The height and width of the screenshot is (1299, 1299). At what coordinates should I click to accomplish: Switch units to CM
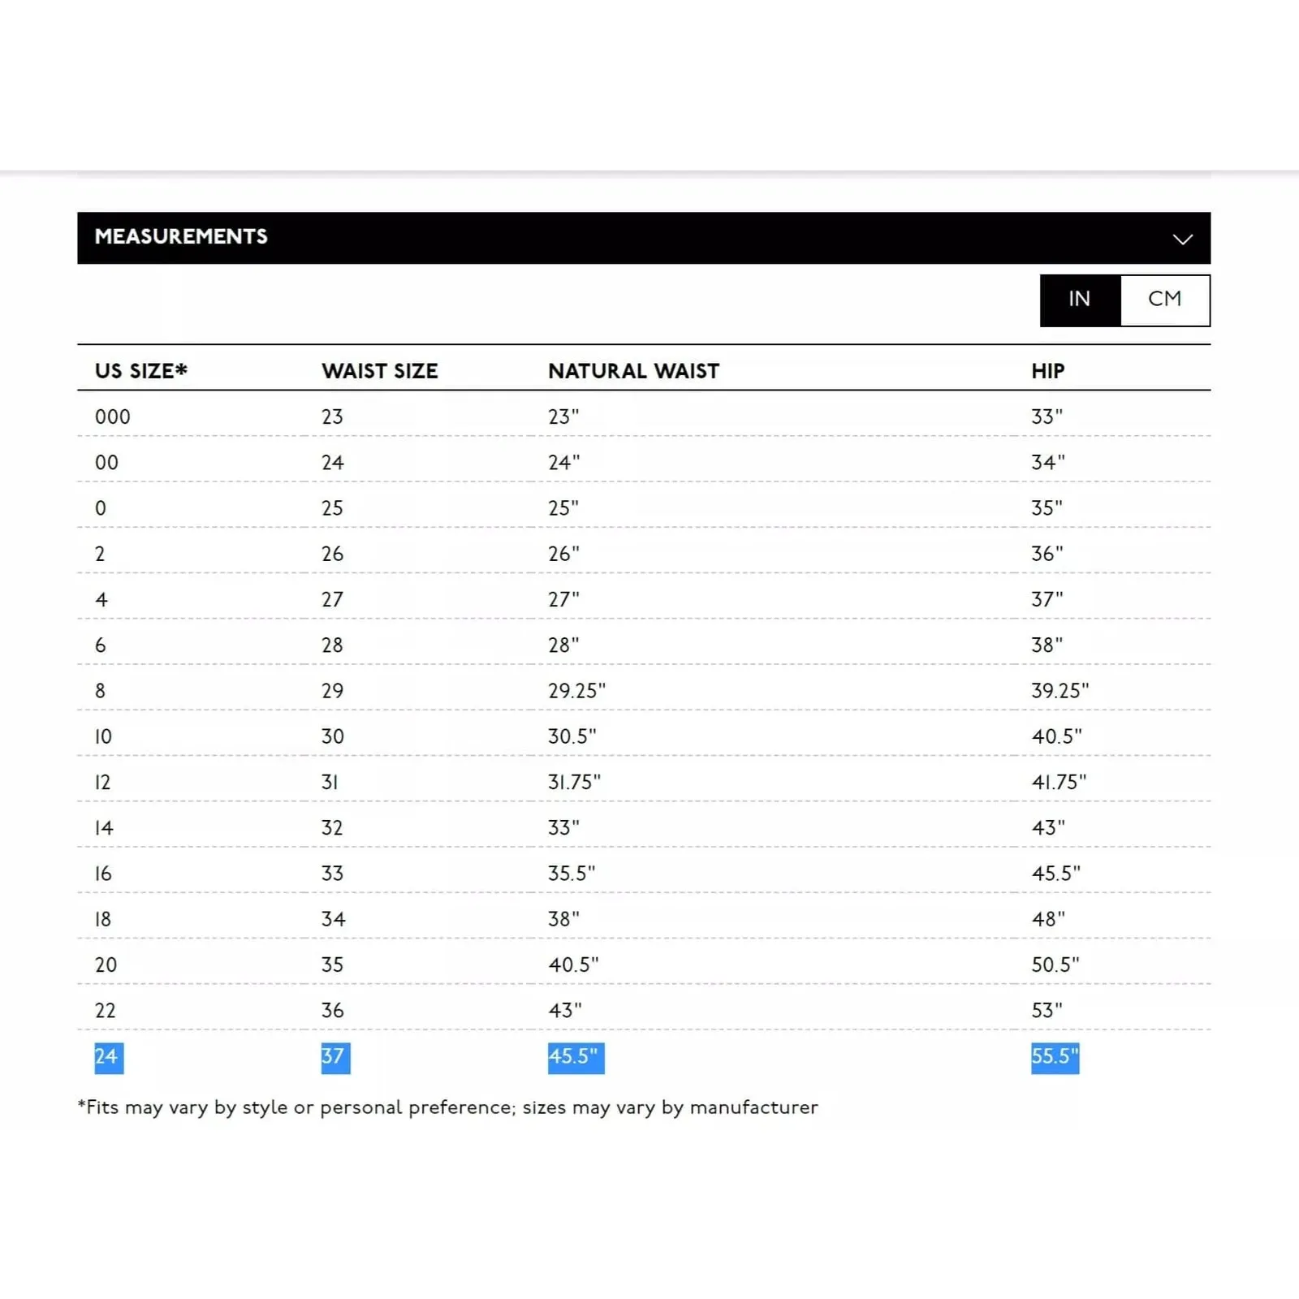tap(1164, 300)
